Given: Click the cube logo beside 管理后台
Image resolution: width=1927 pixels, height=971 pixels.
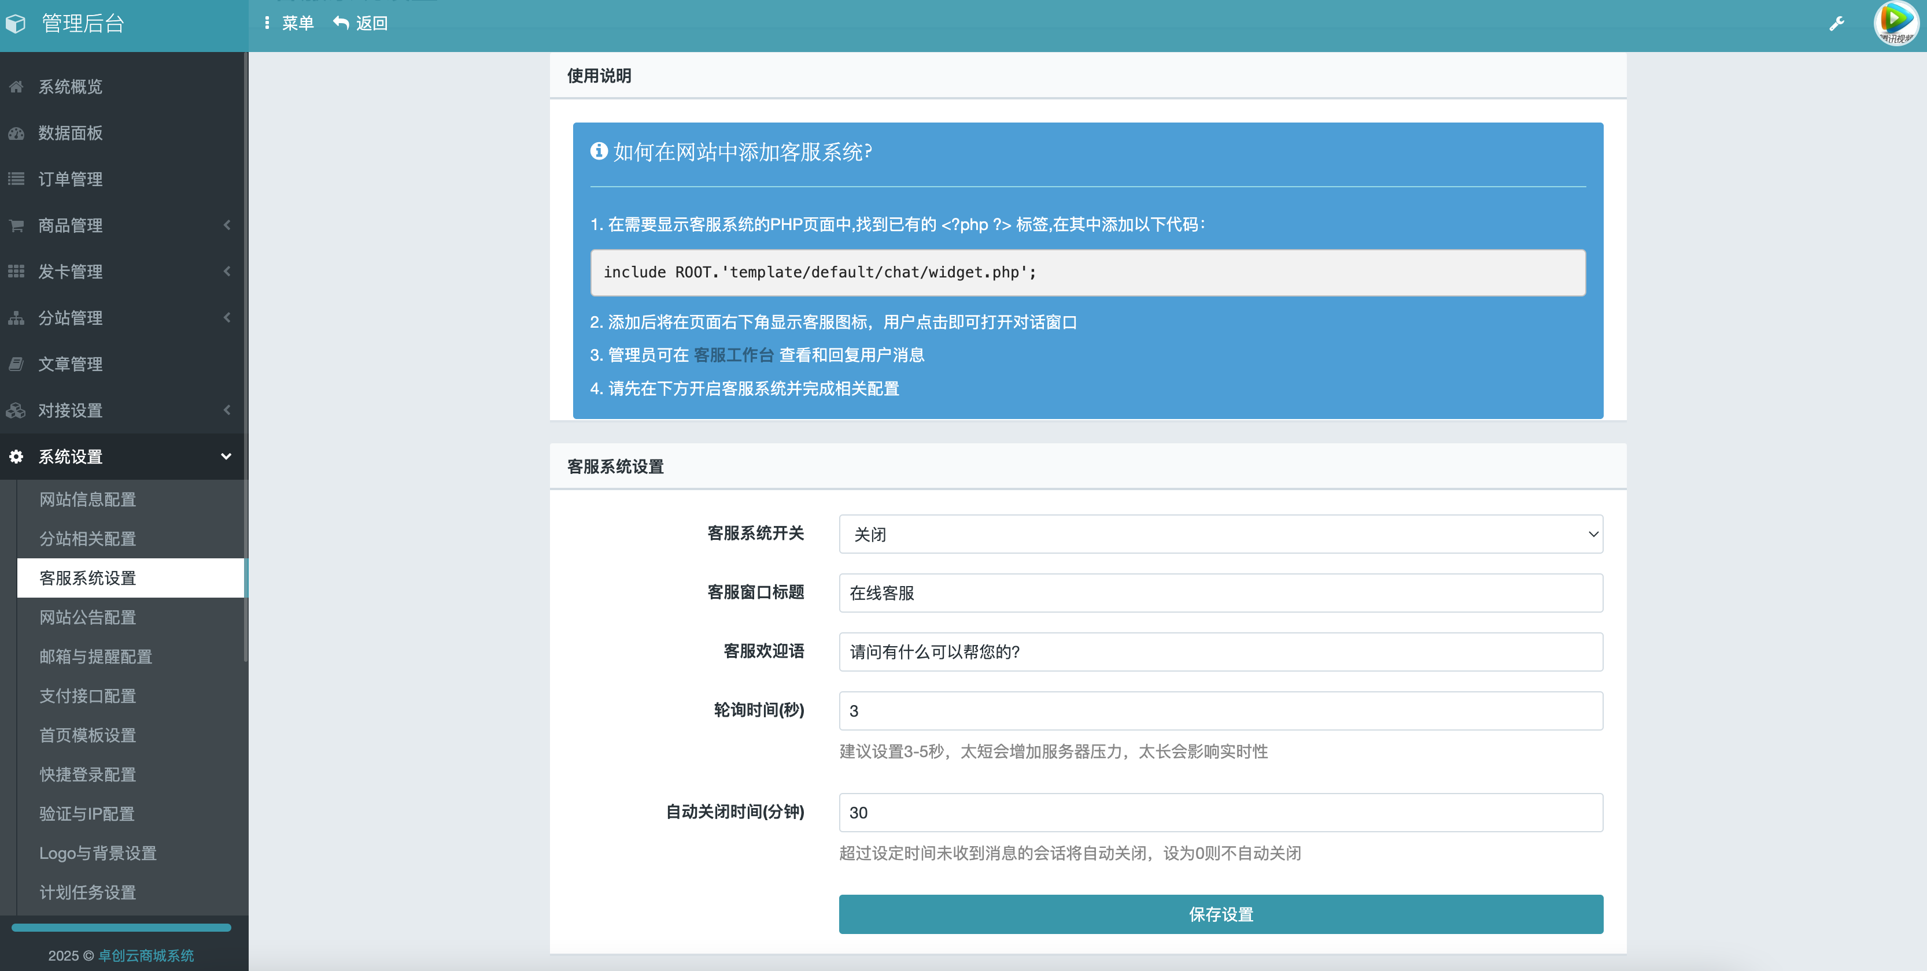Looking at the screenshot, I should tap(16, 24).
